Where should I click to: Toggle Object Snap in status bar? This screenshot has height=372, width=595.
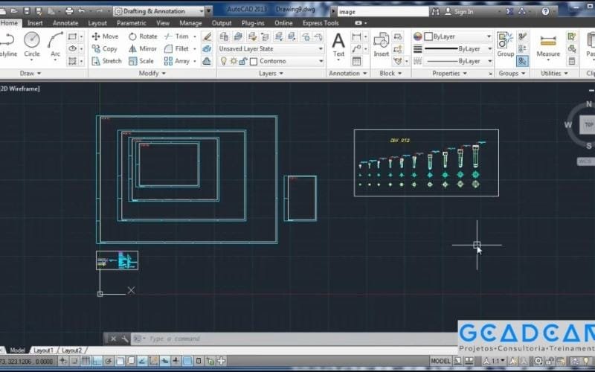point(120,361)
